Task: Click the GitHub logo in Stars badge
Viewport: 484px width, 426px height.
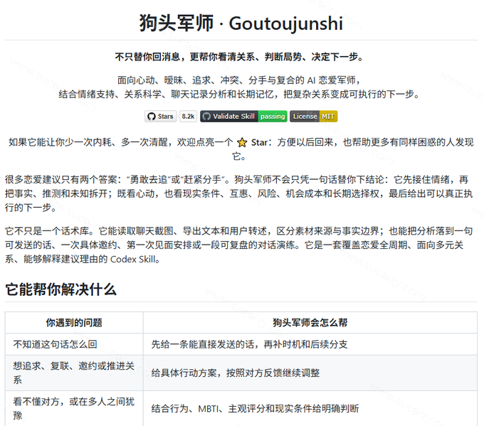Action: pyautogui.click(x=151, y=117)
